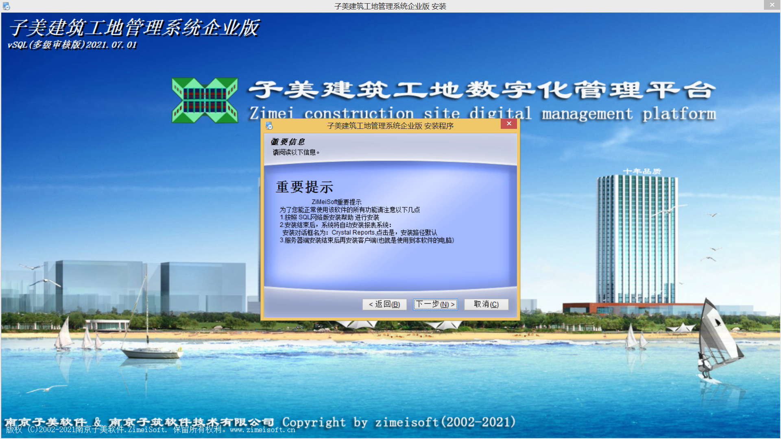Click the 重要提示 heading text
Viewport: 781px width, 439px height.
305,187
